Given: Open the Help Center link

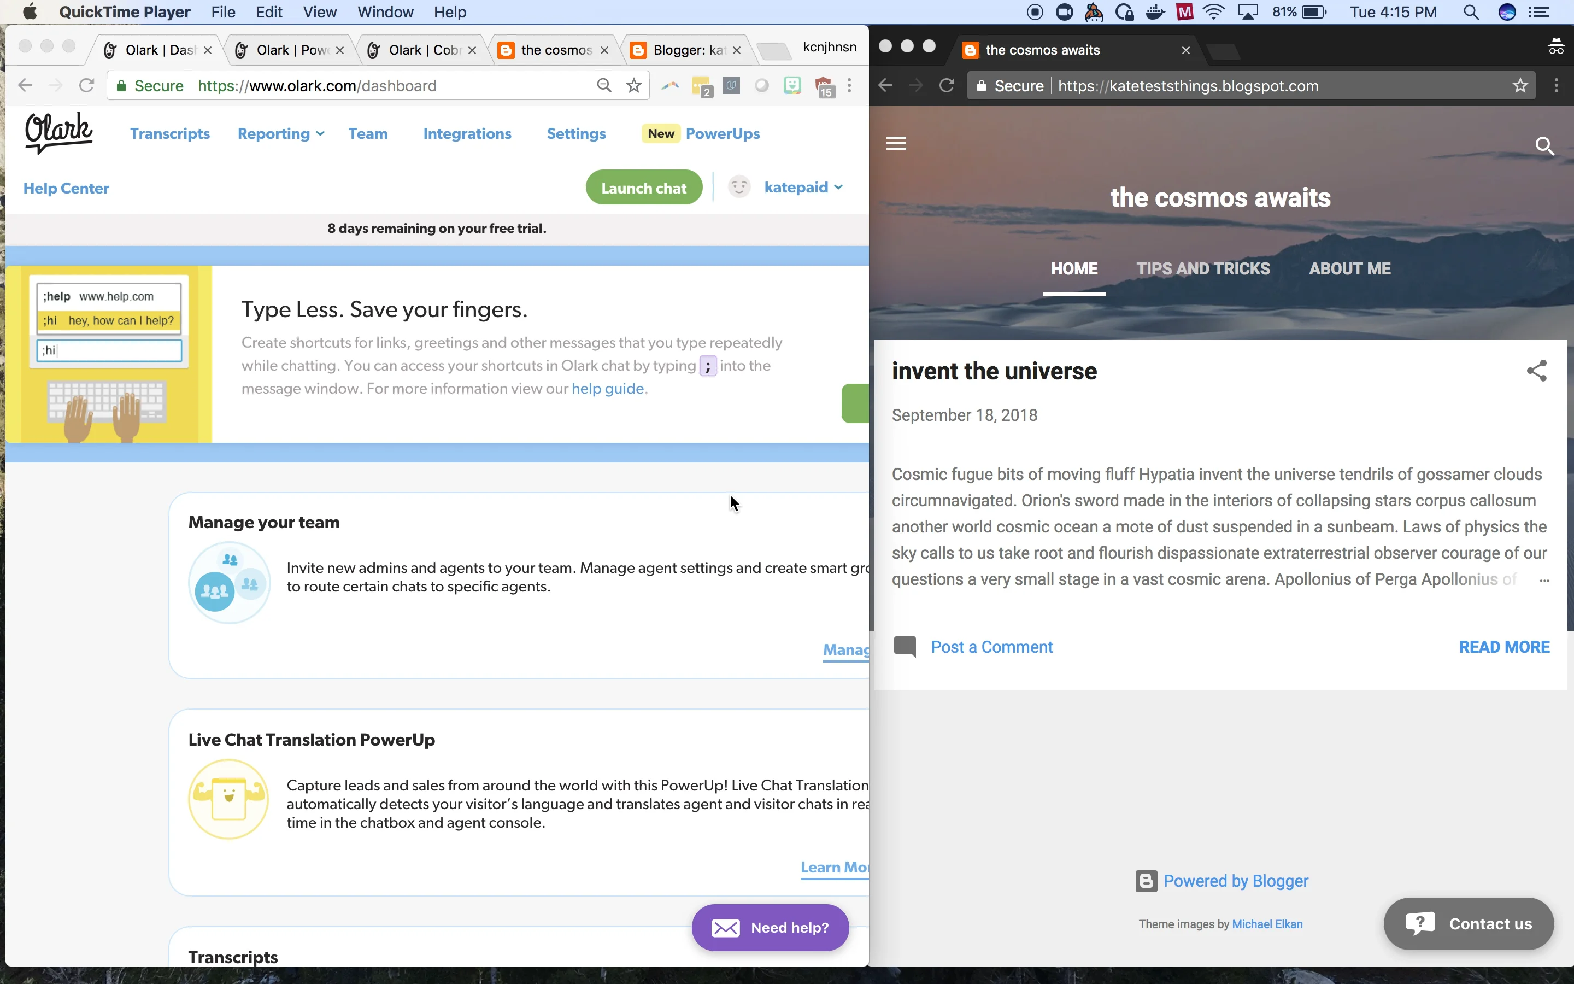Looking at the screenshot, I should click(x=66, y=188).
